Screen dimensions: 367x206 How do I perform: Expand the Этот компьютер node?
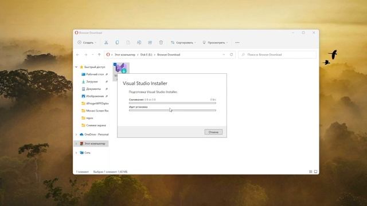(76, 144)
